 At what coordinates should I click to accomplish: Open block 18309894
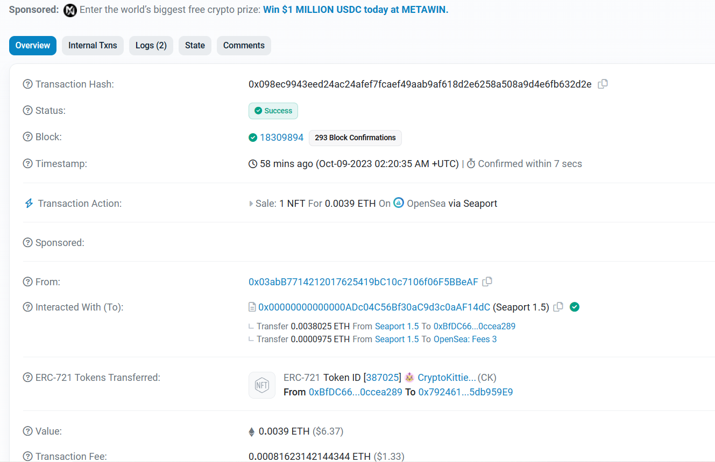(x=282, y=138)
